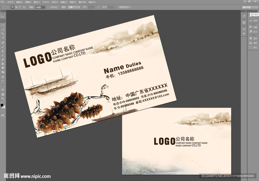Open the workspace (基本功能) dropdown
The width and height of the screenshot is (259, 181).
[x=250, y=7]
